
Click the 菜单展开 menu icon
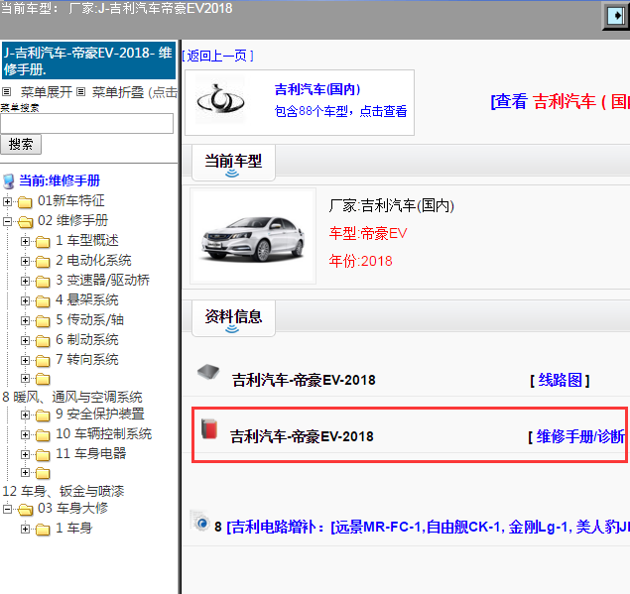[6, 92]
